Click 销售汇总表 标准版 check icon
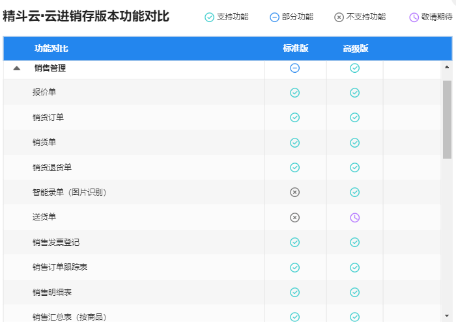Viewport: 456px width, 329px height. pos(294,317)
